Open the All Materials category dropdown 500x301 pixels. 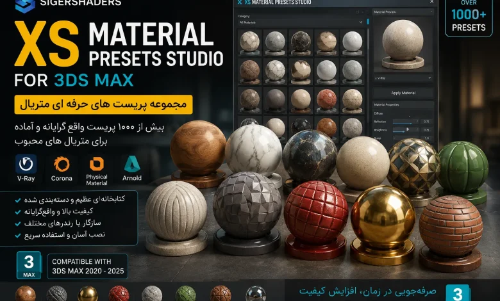[x=301, y=22]
